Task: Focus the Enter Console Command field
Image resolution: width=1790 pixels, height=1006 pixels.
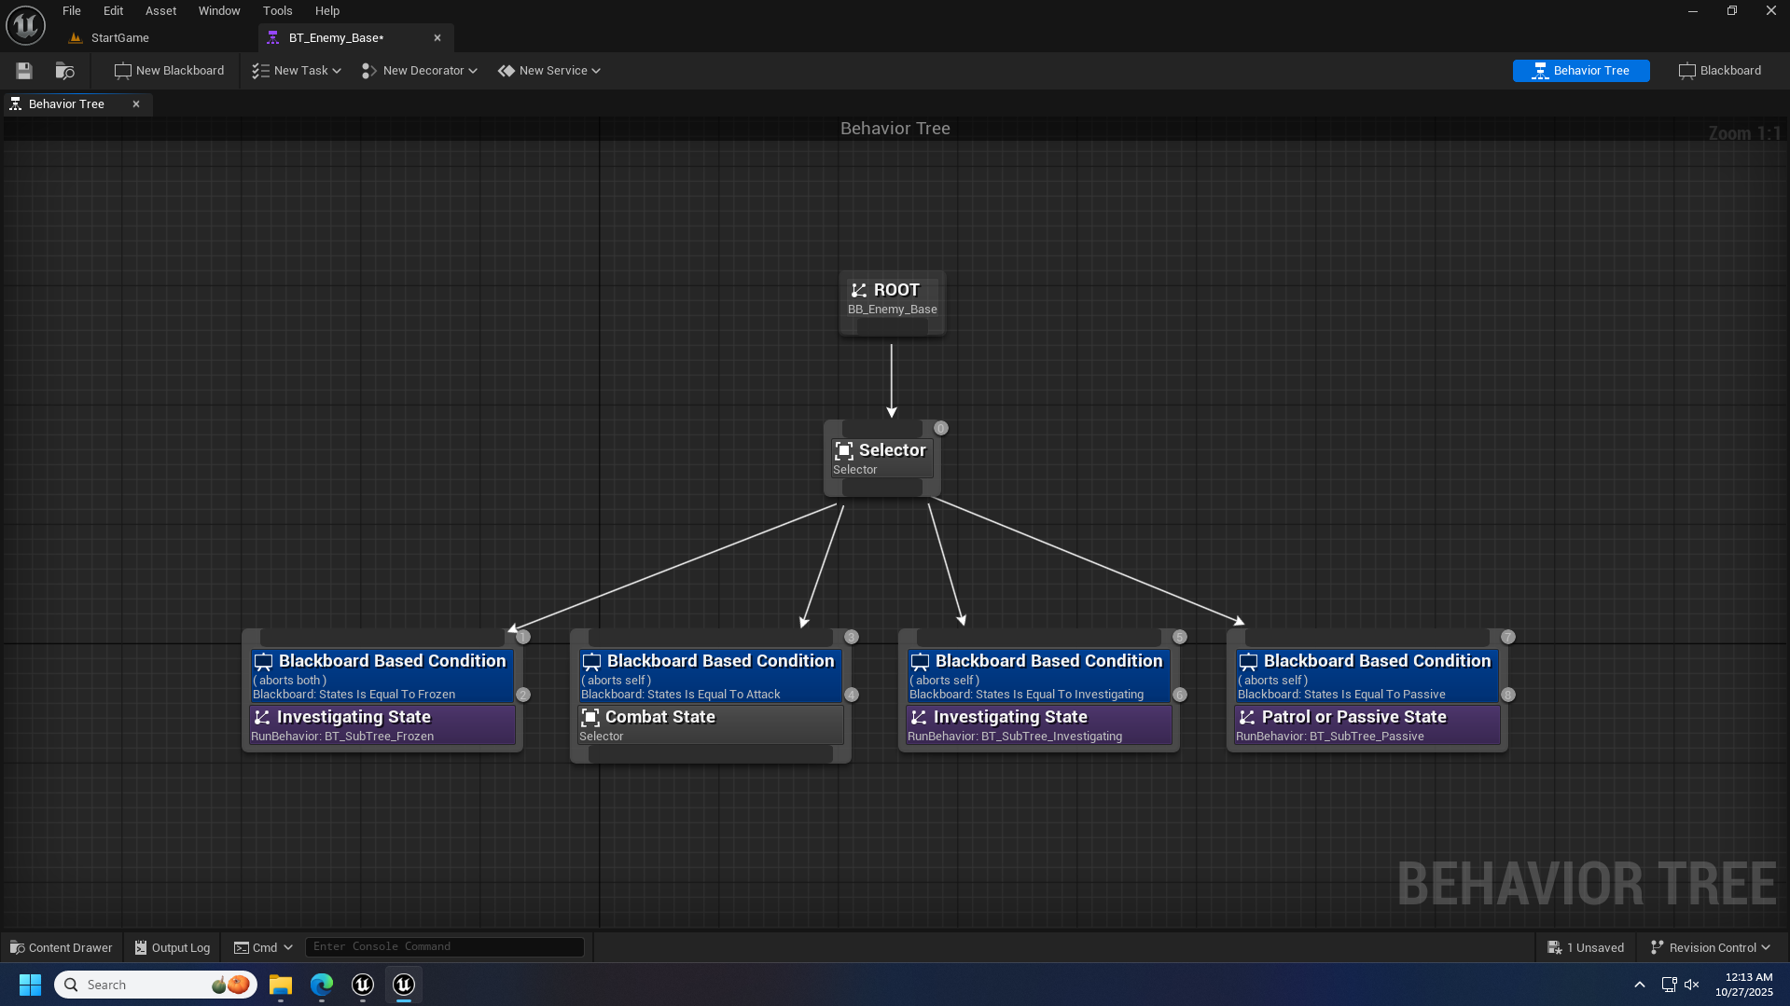Action: pyautogui.click(x=445, y=947)
